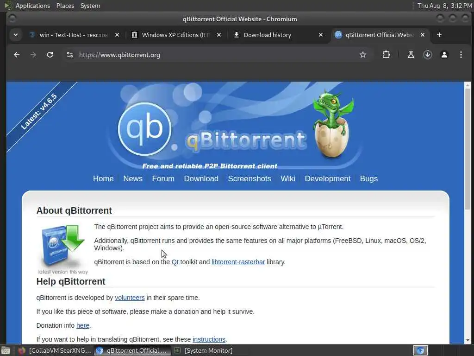Click the browser forward arrow
The width and height of the screenshot is (474, 356).
click(x=33, y=55)
